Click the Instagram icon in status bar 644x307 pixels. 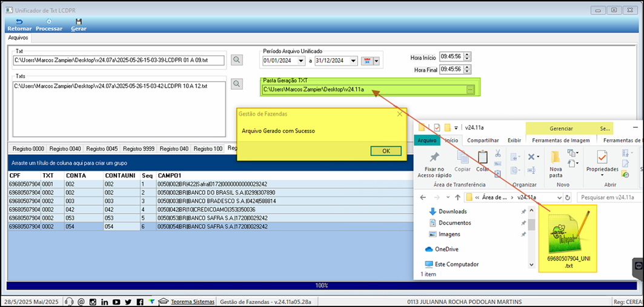(93, 302)
